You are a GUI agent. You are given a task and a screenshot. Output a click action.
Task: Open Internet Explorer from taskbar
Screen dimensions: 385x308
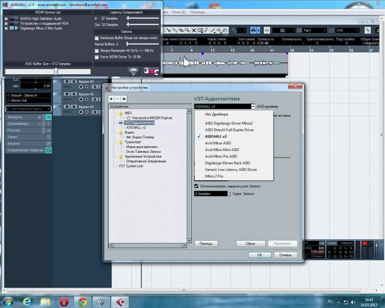pyautogui.click(x=27, y=301)
